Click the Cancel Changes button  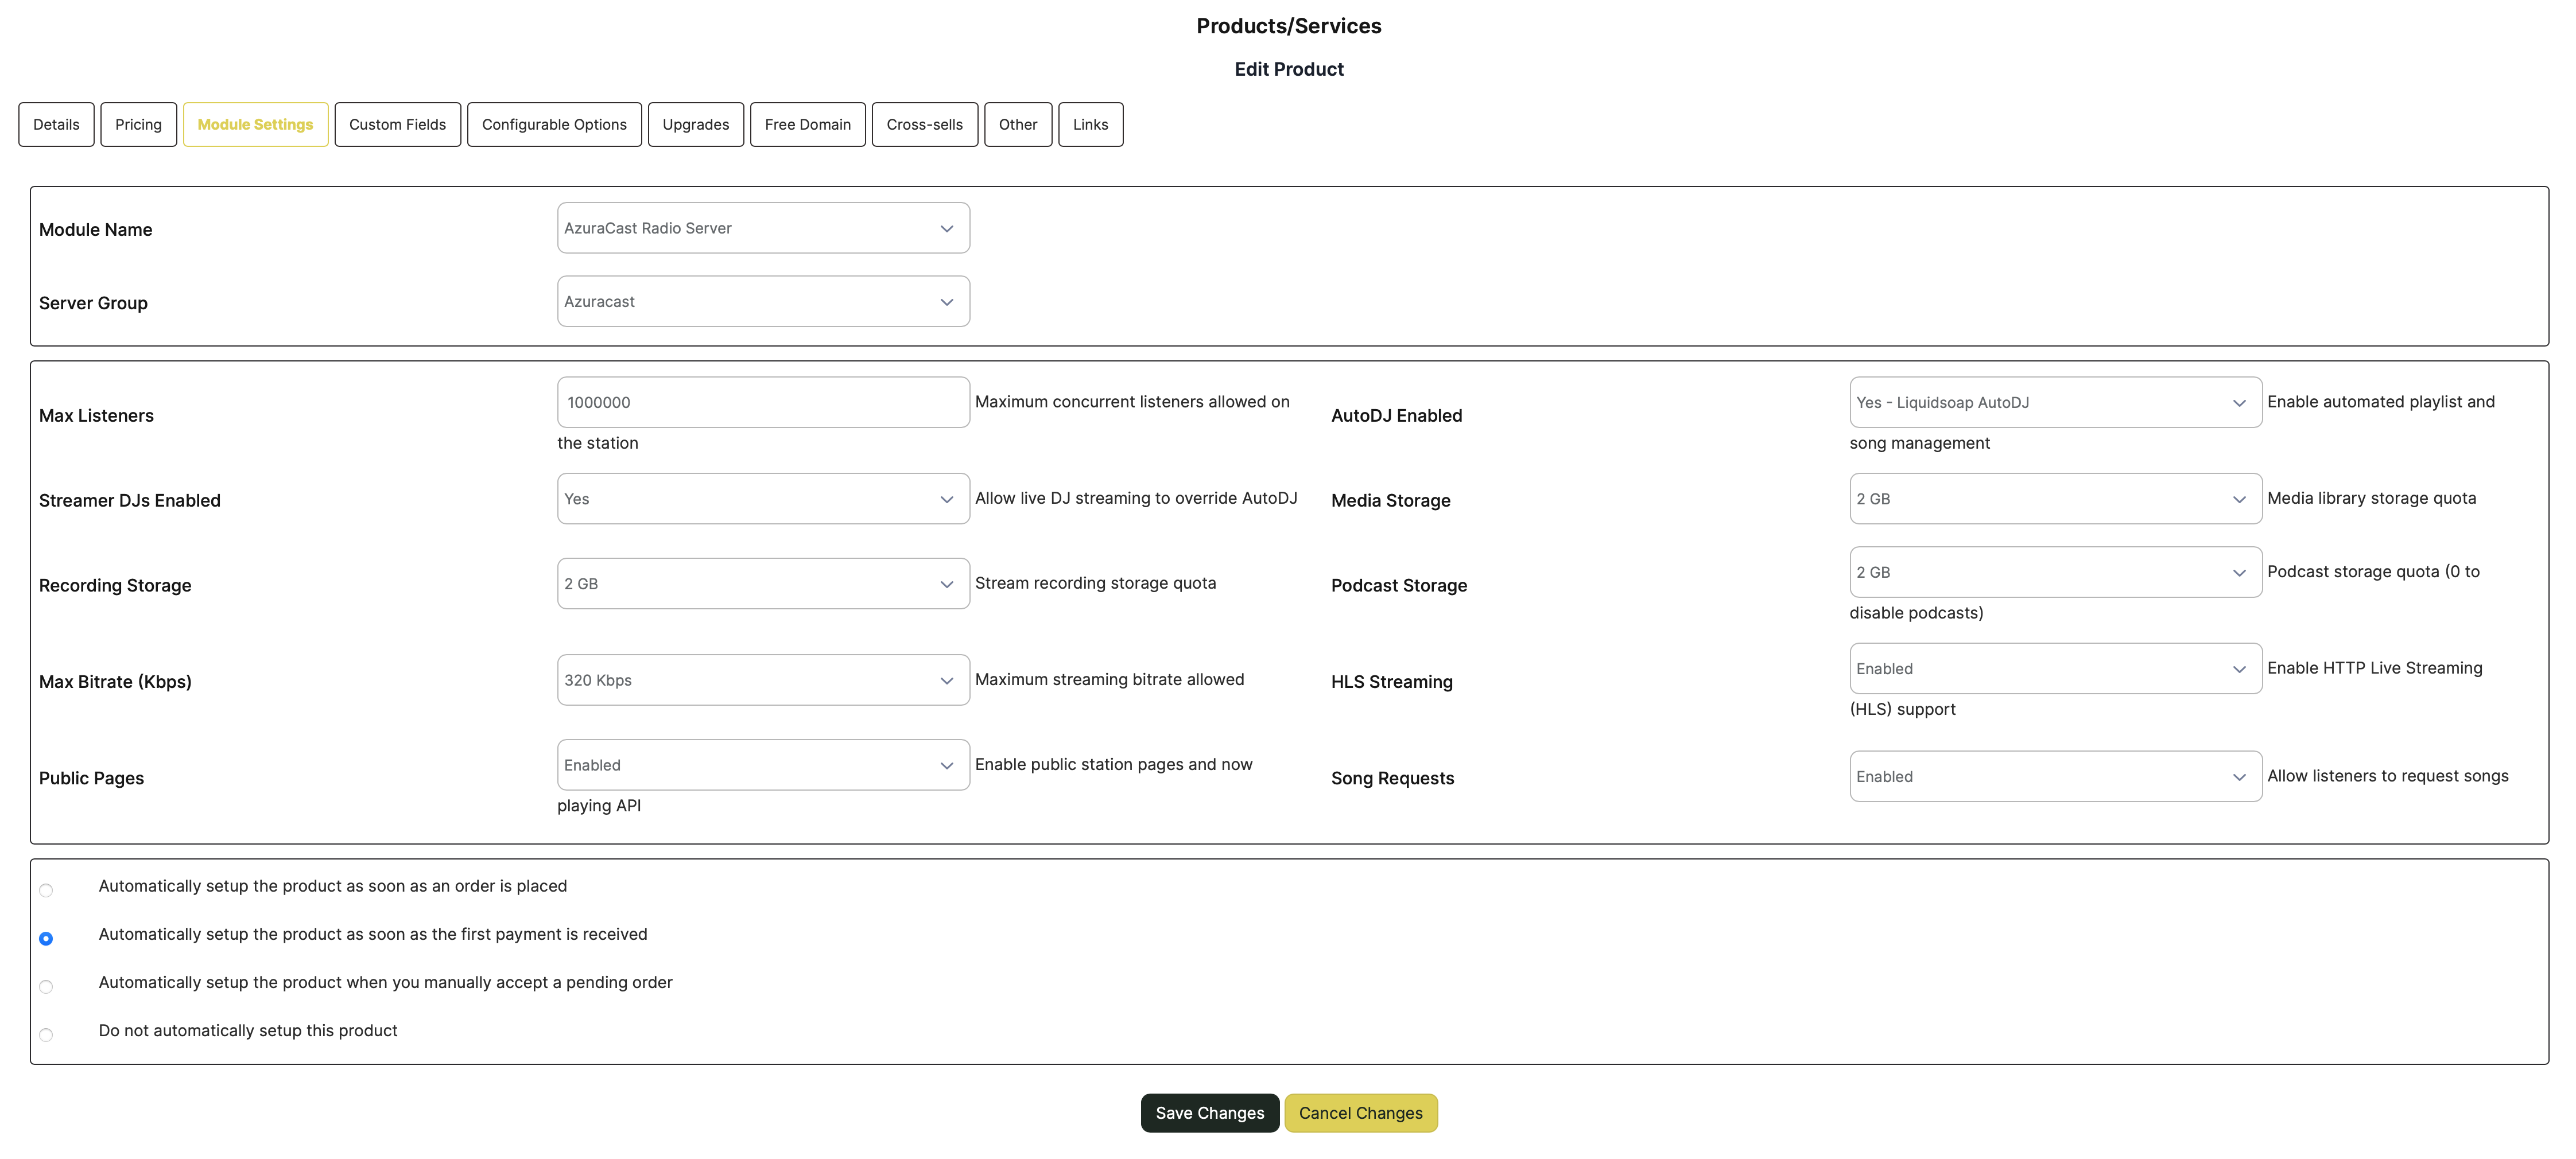coord(1360,1113)
